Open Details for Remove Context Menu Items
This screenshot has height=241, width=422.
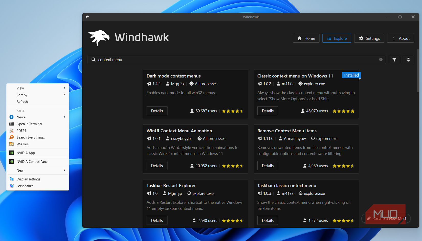[x=268, y=166]
